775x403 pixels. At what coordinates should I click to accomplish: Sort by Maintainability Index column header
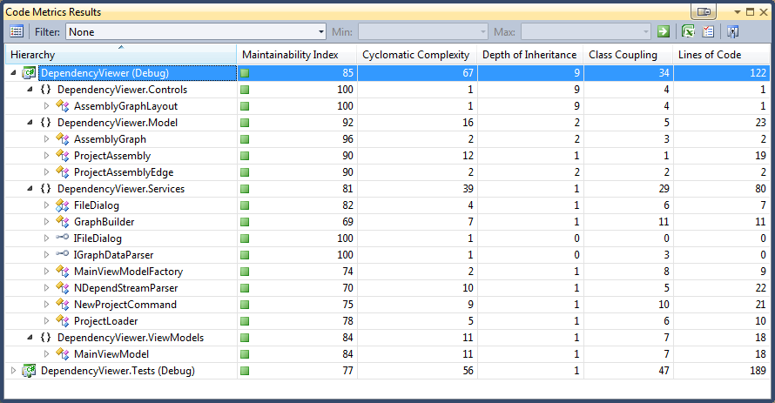[297, 54]
